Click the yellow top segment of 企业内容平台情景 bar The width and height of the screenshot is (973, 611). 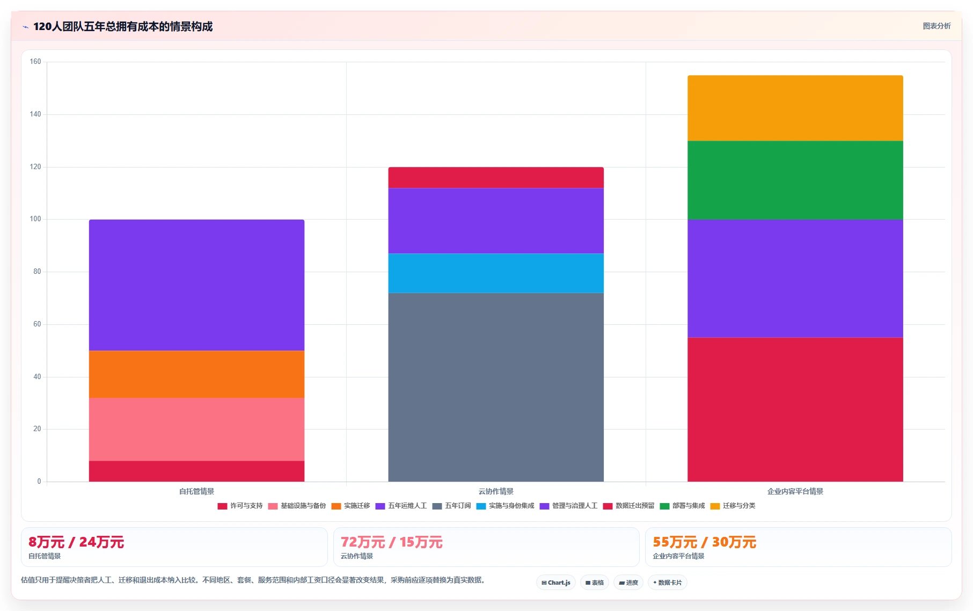click(795, 108)
